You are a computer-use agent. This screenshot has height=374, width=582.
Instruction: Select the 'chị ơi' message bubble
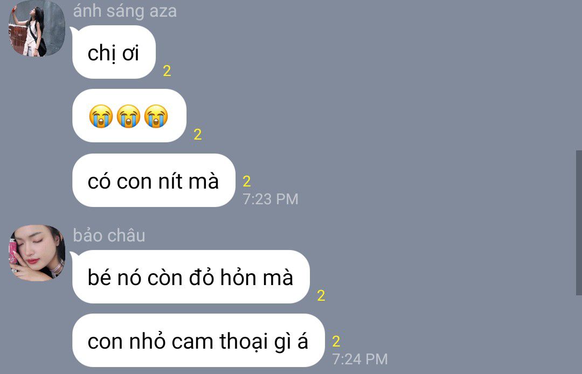pos(113,52)
